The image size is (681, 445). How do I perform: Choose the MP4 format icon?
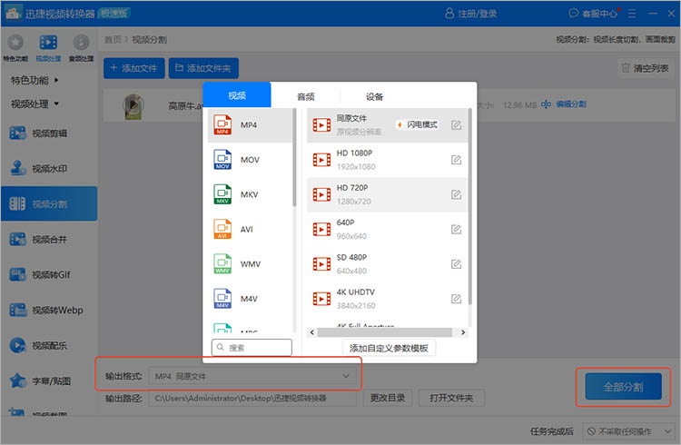[222, 124]
